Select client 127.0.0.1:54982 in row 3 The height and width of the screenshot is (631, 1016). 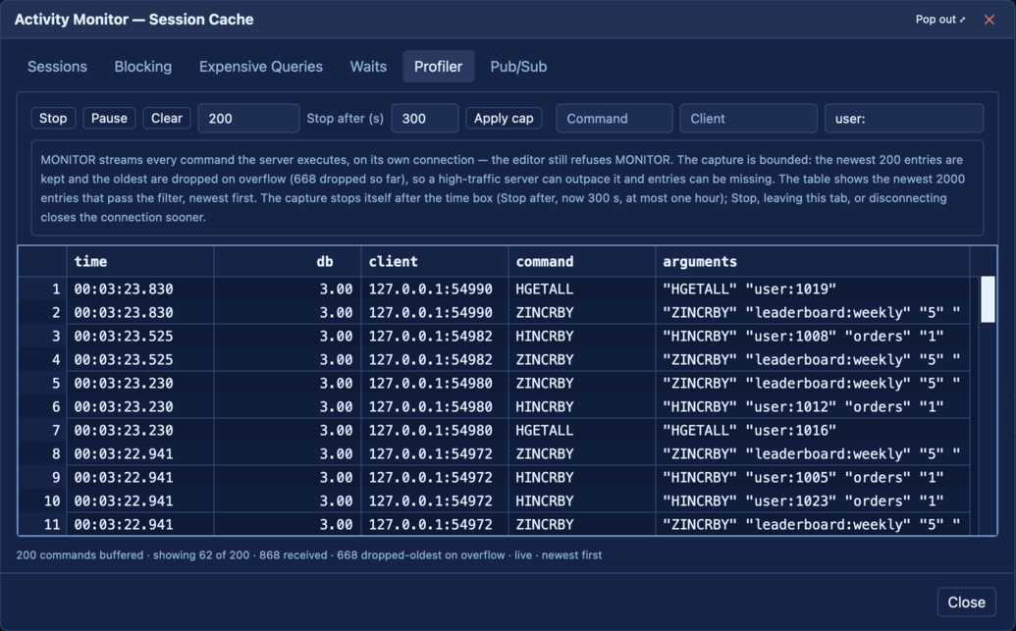point(434,337)
